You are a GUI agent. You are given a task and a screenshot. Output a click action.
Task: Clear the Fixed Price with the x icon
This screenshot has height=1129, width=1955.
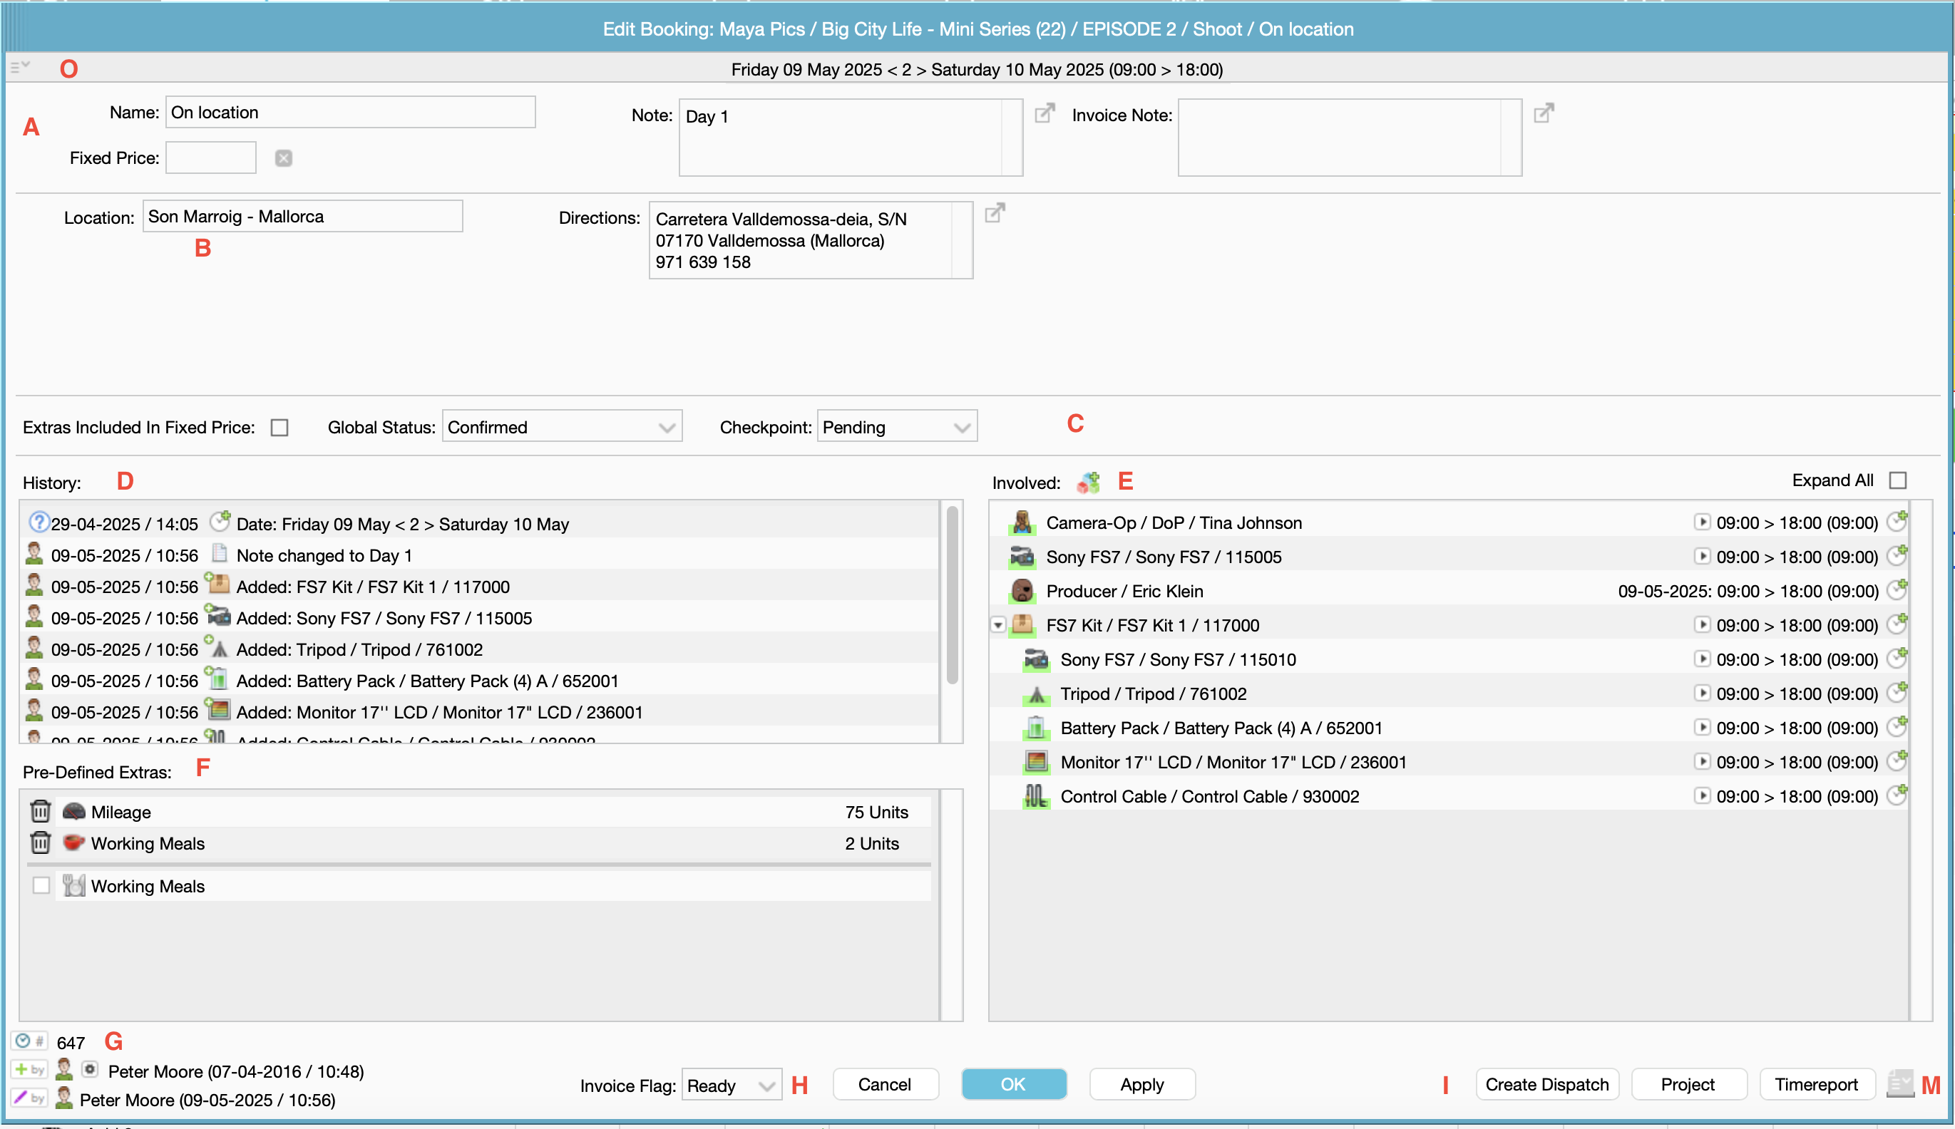click(x=284, y=158)
